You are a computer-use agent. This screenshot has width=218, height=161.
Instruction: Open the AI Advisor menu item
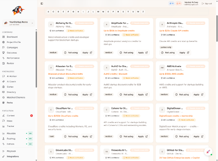pyautogui.click(x=12, y=76)
